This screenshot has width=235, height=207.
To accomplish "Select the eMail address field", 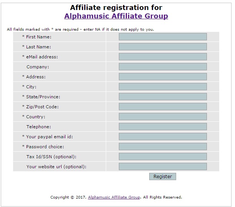I will [163, 57].
